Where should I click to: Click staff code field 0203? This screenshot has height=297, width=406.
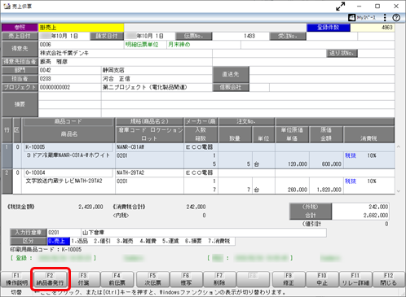coord(69,79)
